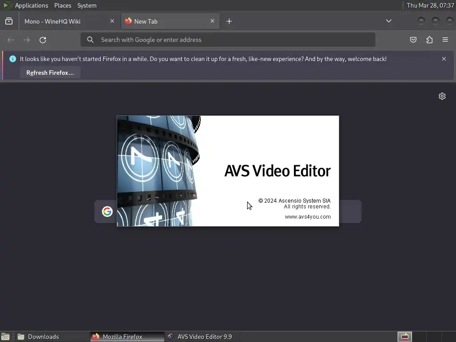Select the New Tab browser tab
Image resolution: width=456 pixels, height=342 pixels.
(170, 21)
